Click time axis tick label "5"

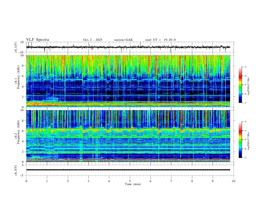[130, 181]
